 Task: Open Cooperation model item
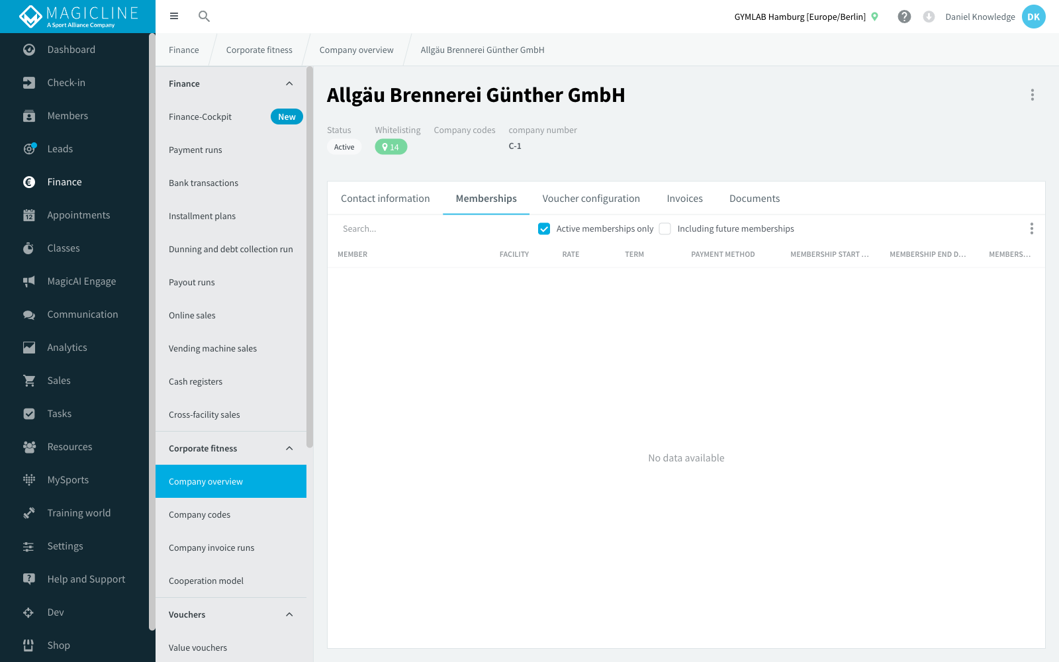231,581
